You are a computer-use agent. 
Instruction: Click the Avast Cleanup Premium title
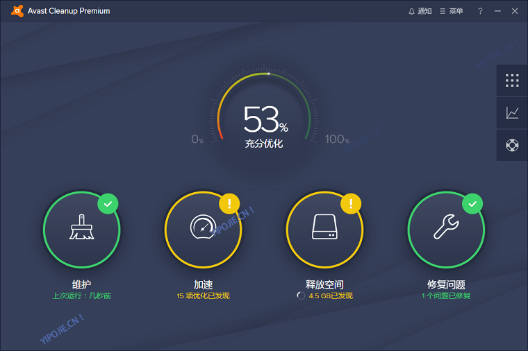tap(69, 11)
